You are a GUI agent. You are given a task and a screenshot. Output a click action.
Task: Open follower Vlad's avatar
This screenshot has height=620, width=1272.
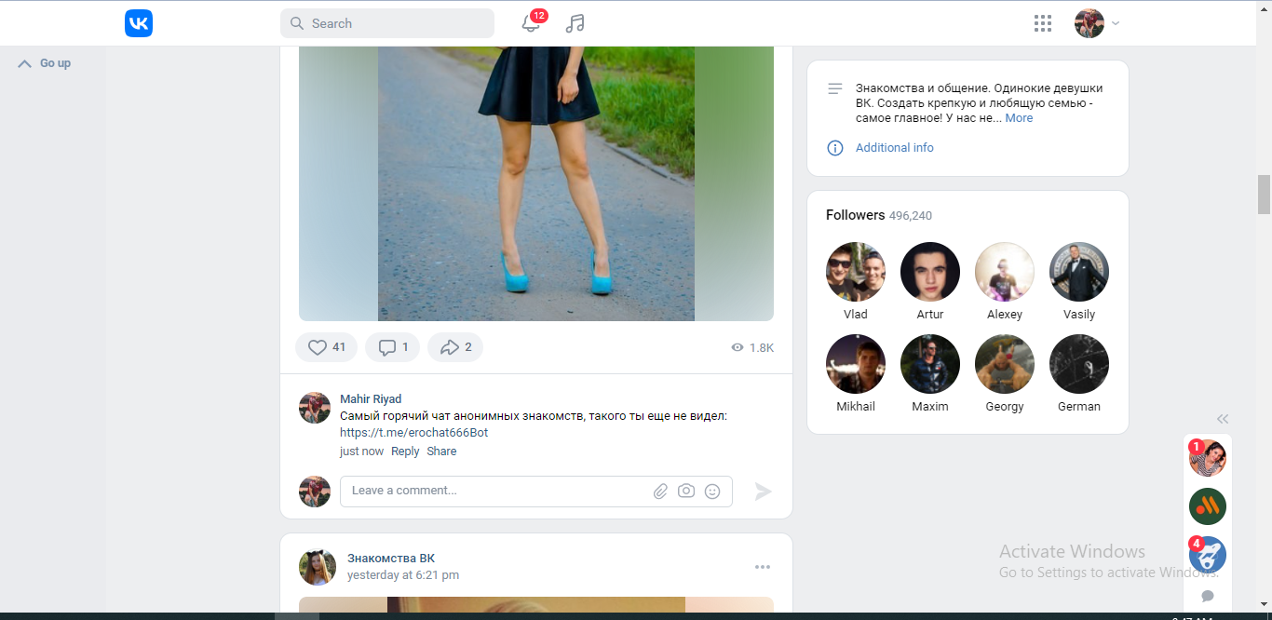[856, 272]
